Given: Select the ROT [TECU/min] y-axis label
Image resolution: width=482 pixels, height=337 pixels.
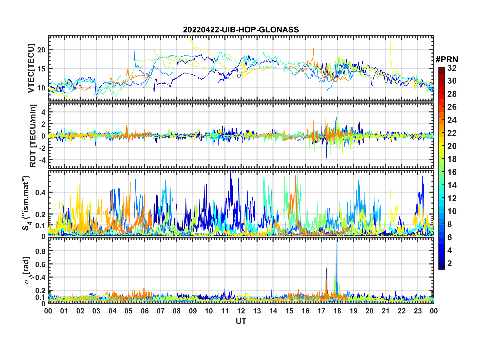Looking at the screenshot, I should (x=33, y=136).
